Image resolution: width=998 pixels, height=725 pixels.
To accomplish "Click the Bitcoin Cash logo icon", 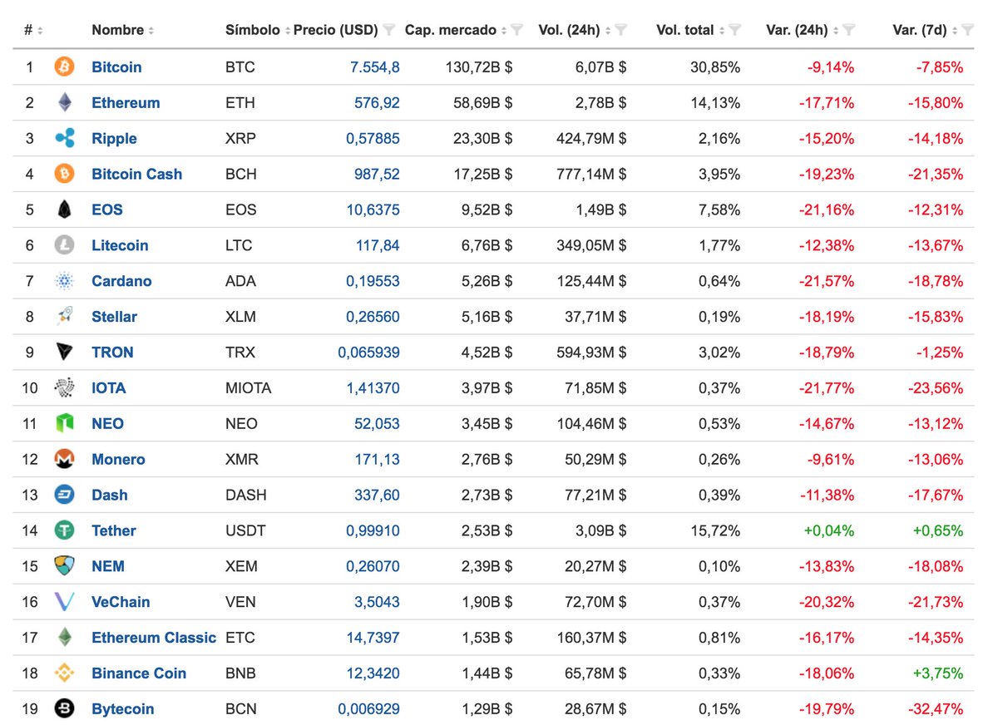I will (64, 174).
